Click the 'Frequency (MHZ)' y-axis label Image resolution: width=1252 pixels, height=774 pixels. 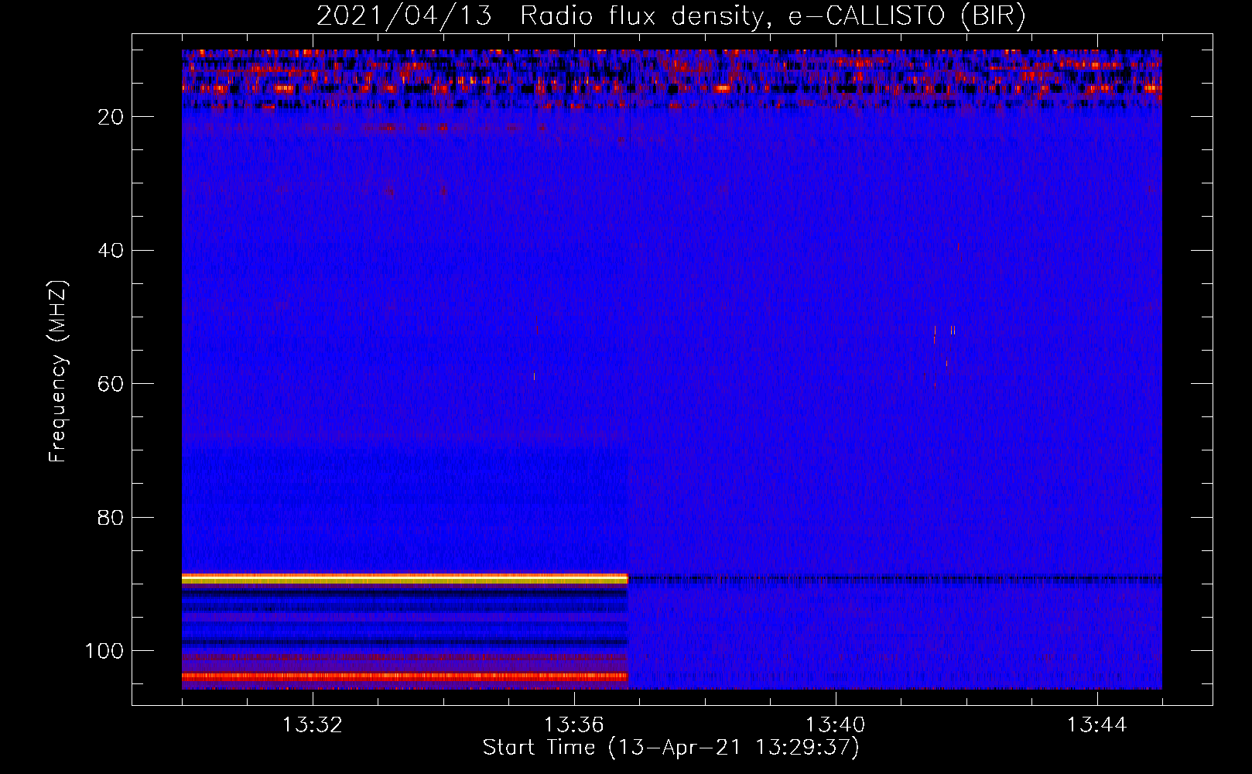[58, 372]
